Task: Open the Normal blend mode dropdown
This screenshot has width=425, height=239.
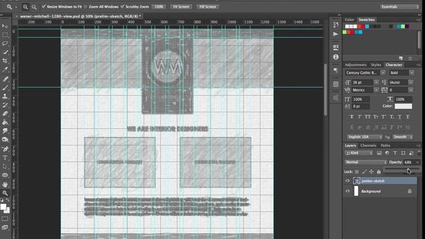Action: point(366,162)
